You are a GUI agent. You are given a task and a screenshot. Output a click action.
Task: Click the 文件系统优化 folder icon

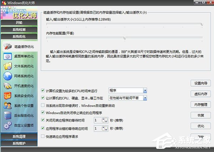coord(7,66)
